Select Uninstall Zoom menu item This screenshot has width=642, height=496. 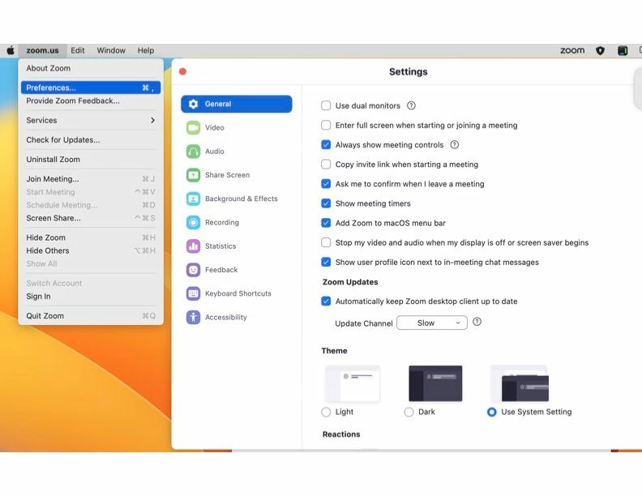(x=91, y=160)
